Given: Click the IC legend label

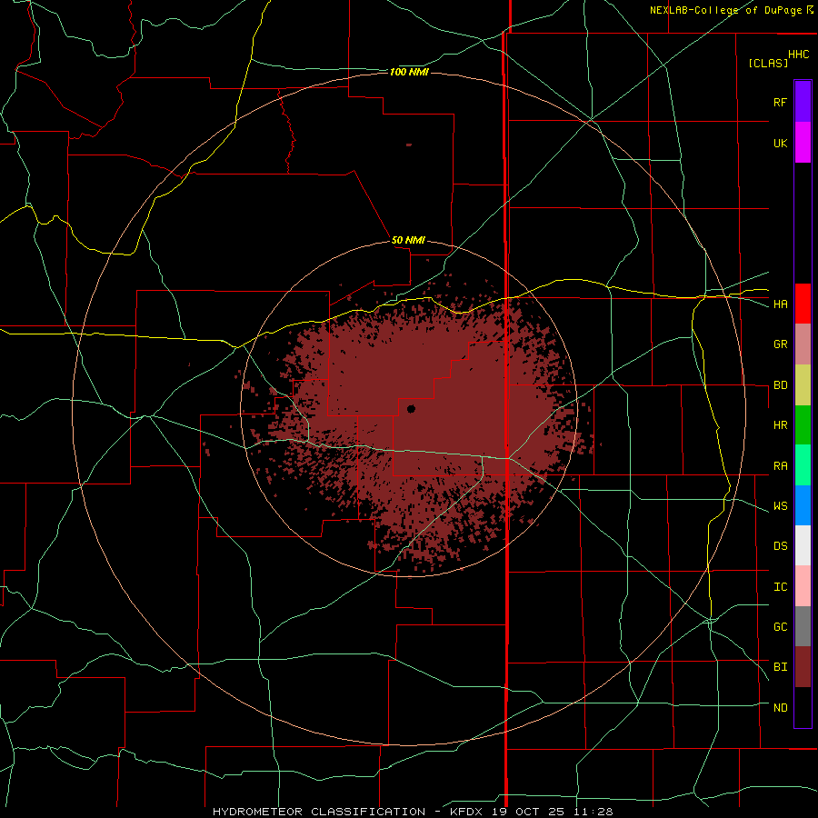Looking at the screenshot, I should point(780,587).
